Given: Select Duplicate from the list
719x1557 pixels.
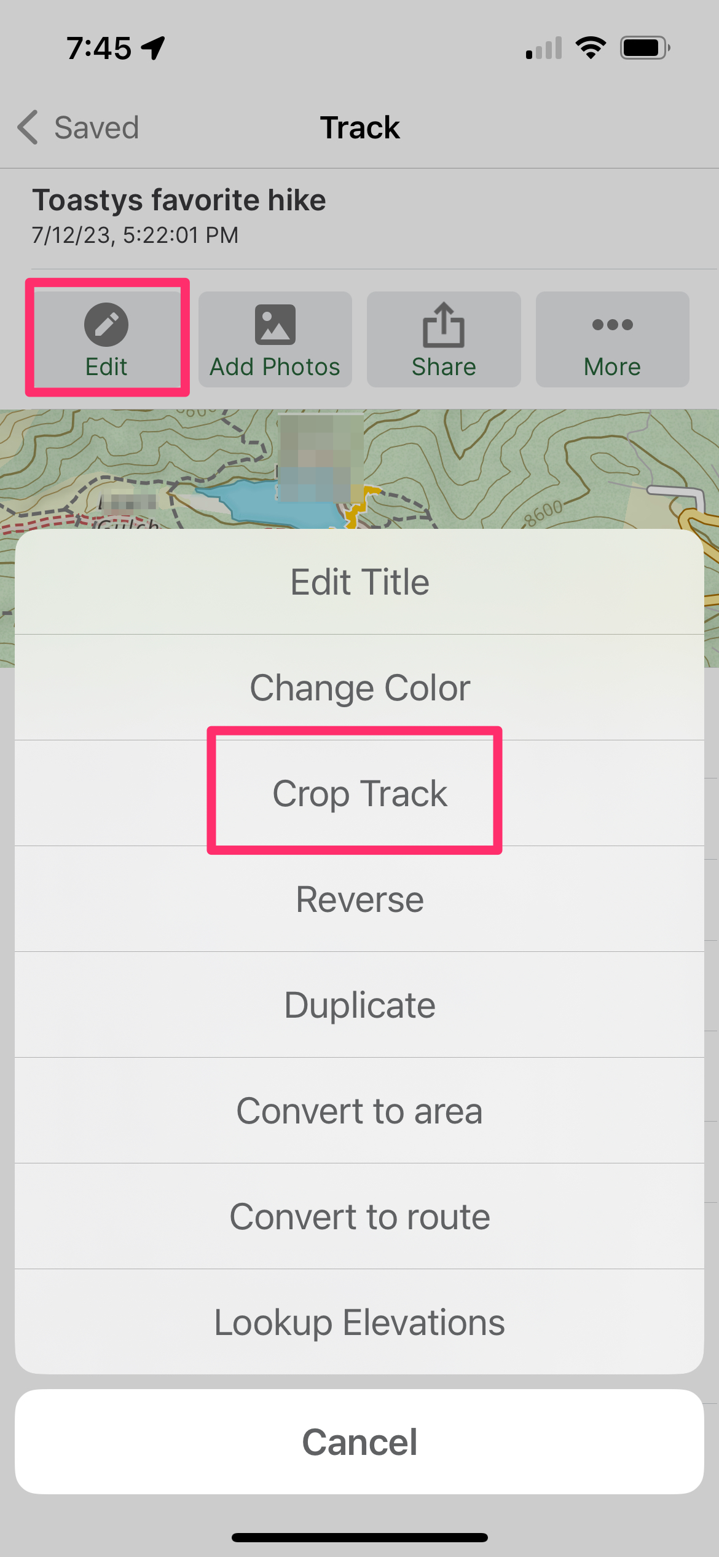Looking at the screenshot, I should tap(359, 1005).
